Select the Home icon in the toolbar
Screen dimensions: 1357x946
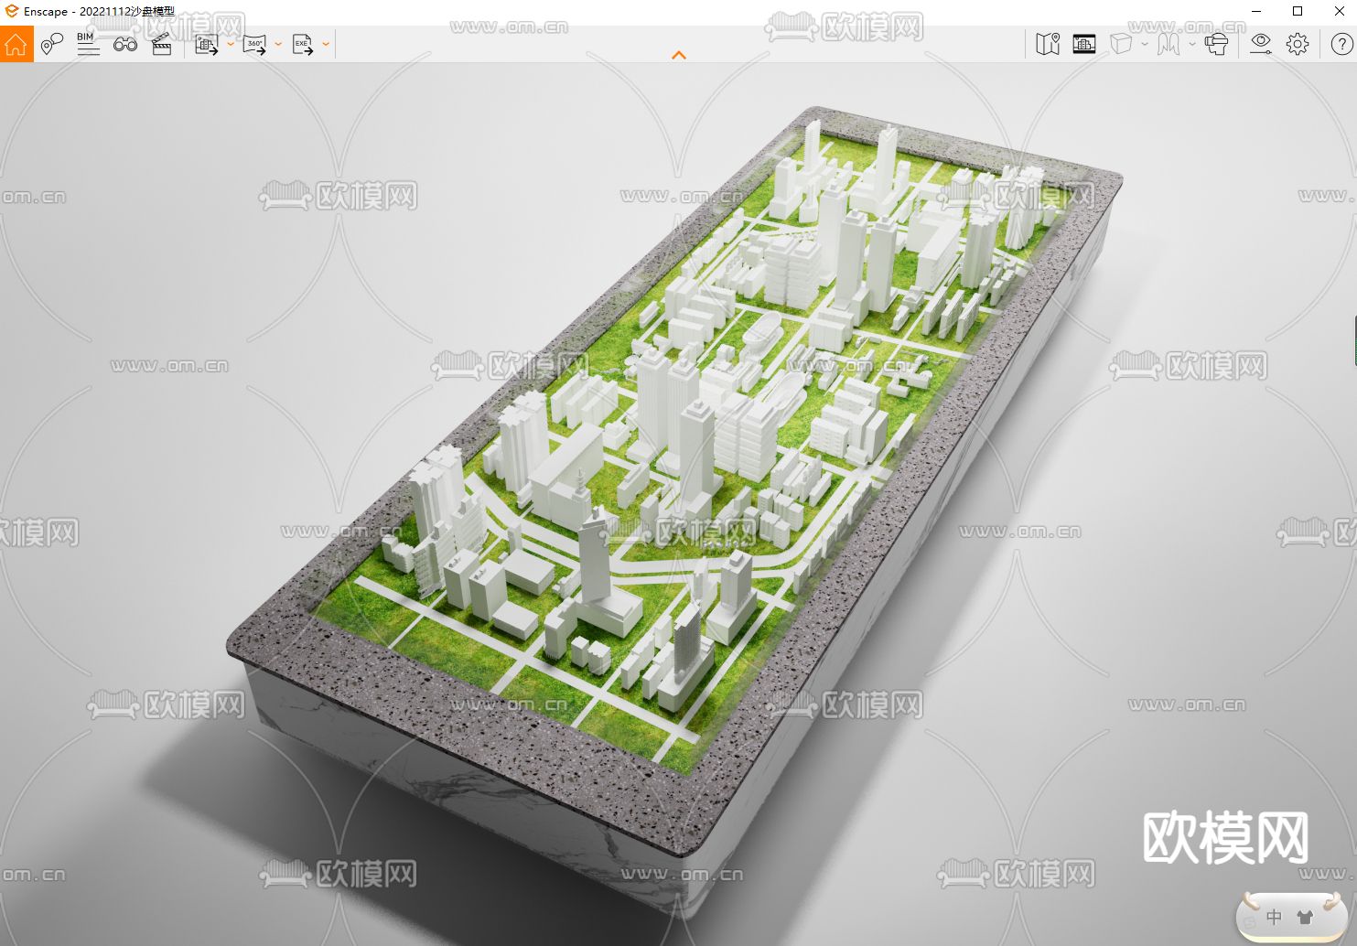point(16,43)
